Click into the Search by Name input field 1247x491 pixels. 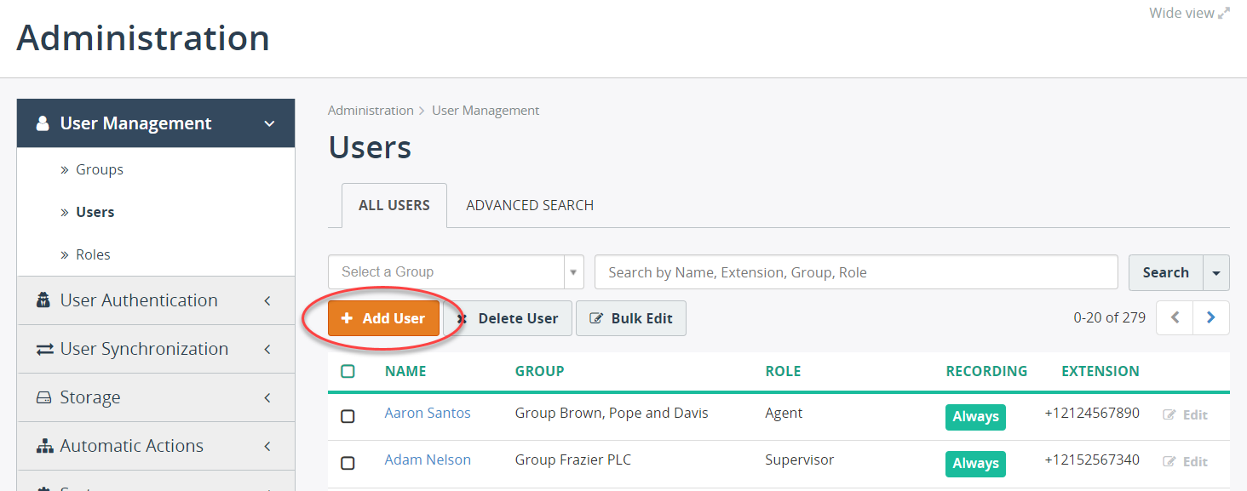click(x=856, y=272)
